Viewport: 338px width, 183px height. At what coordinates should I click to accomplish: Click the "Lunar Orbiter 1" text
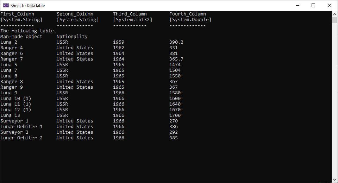(x=21, y=127)
